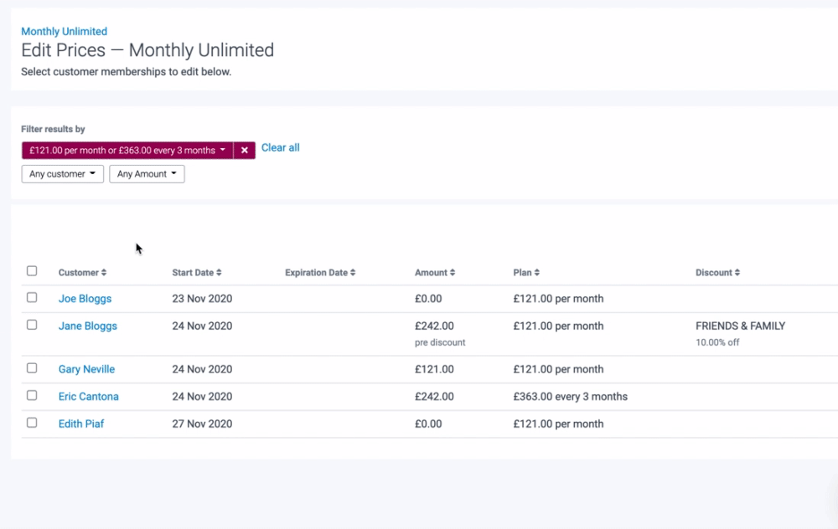838x529 pixels.
Task: Sort by Start Date column sort icon
Action: [219, 273]
